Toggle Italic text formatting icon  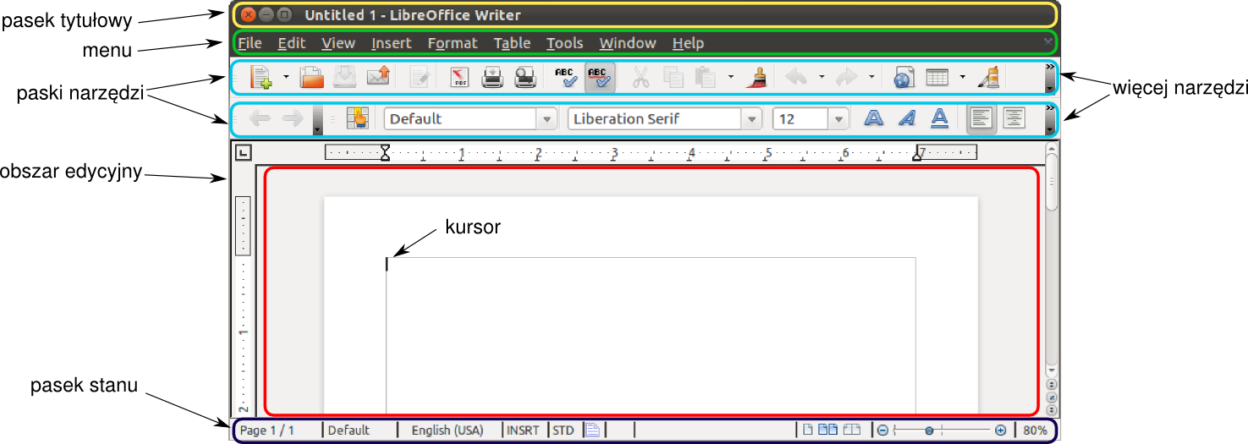point(906,119)
